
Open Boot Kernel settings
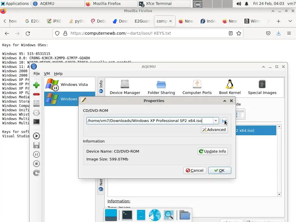(230, 87)
